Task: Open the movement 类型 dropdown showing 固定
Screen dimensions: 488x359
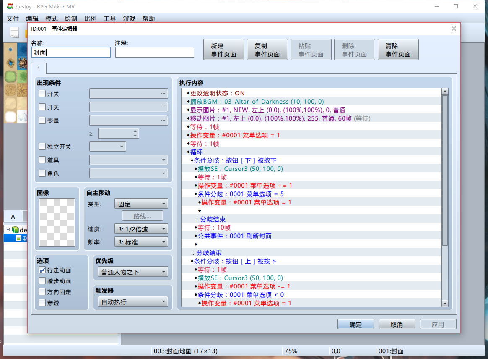Action: (141, 204)
